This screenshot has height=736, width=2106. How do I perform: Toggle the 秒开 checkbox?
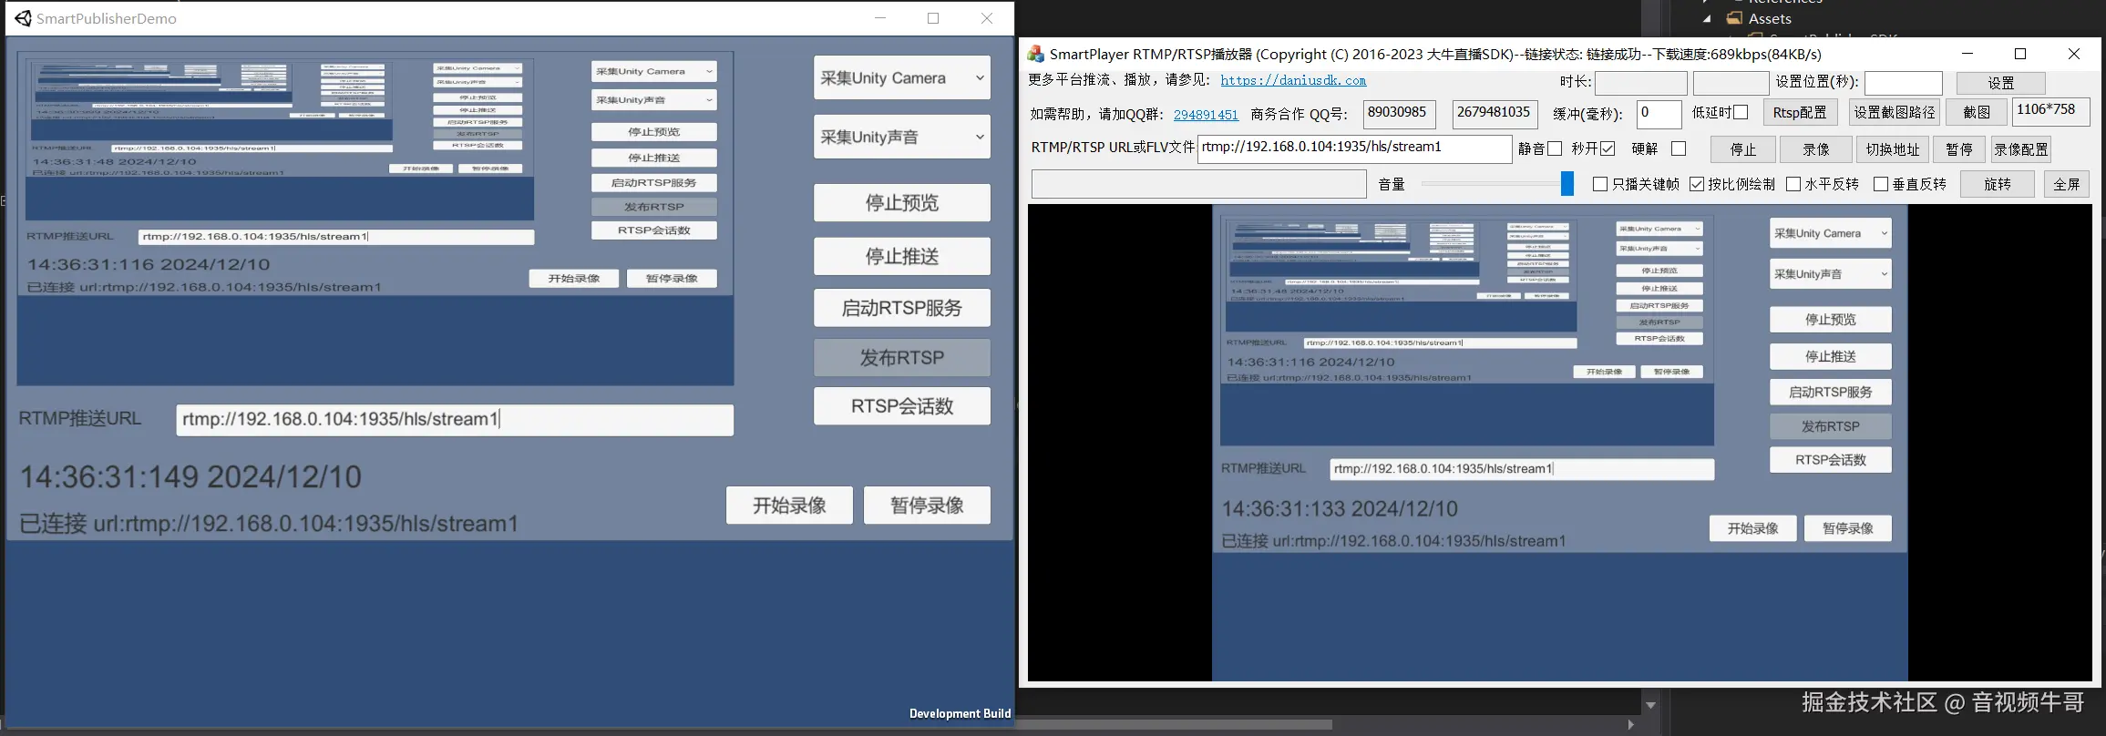1608,148
